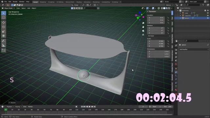Viewport: 210px width, 118px height.
Task: Click the outliner search field
Action: click(193, 5)
